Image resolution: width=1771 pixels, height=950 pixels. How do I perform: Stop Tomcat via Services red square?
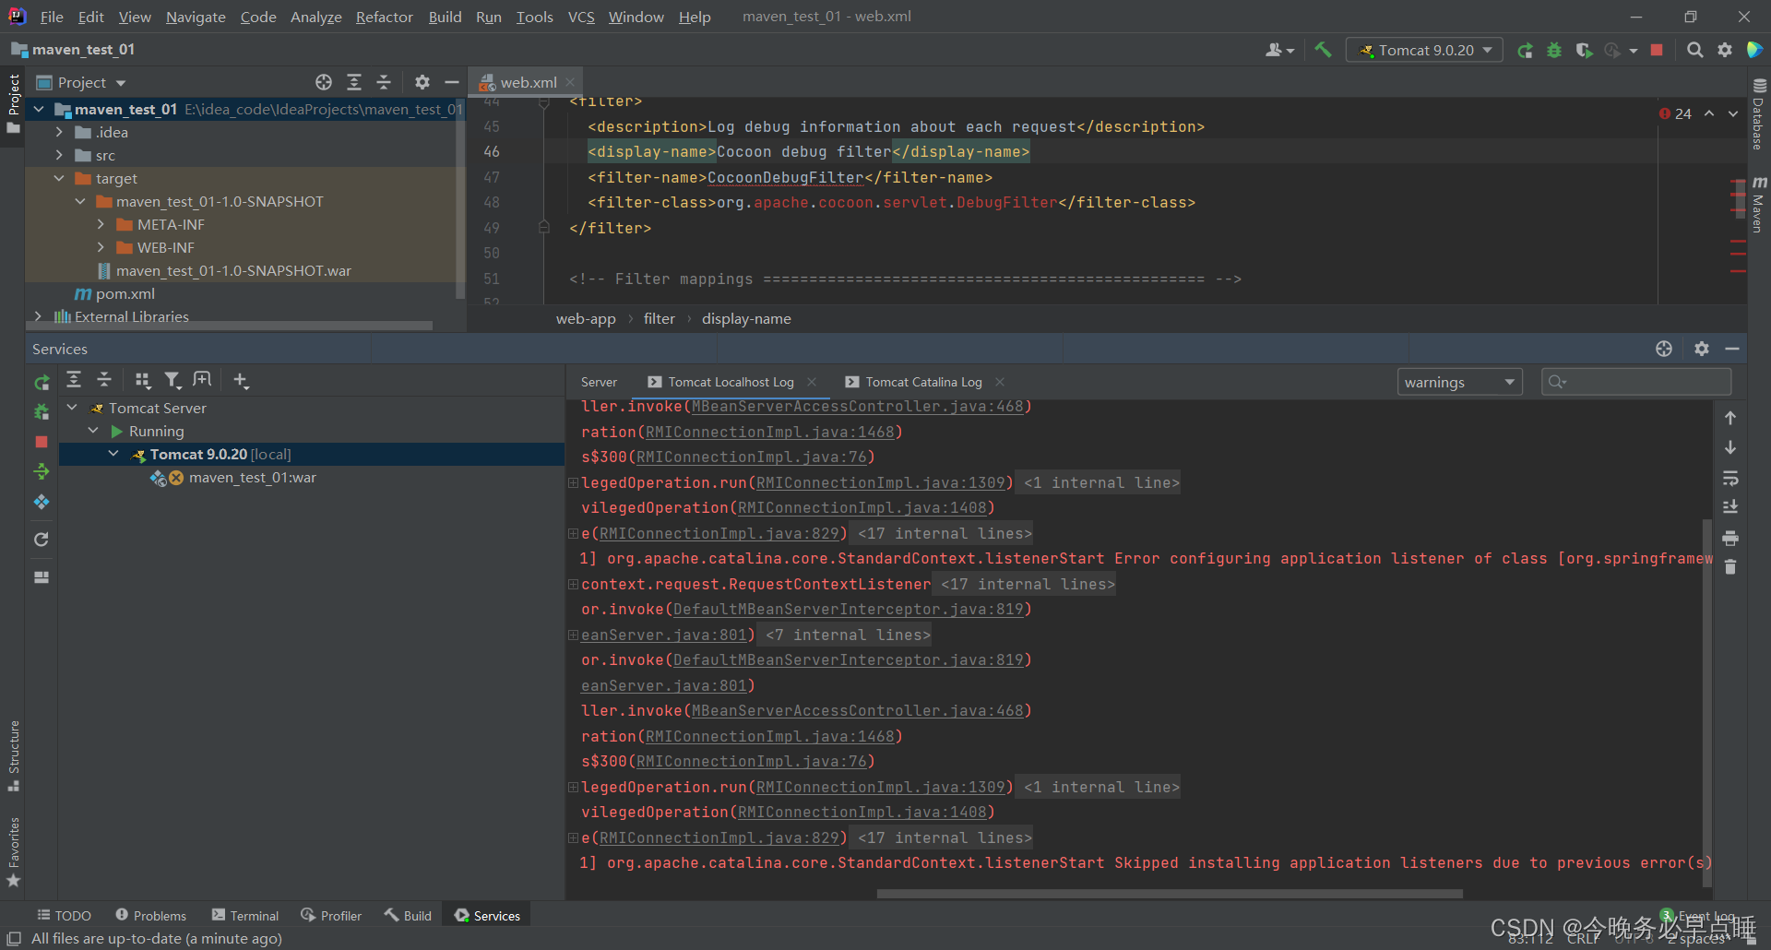42,442
